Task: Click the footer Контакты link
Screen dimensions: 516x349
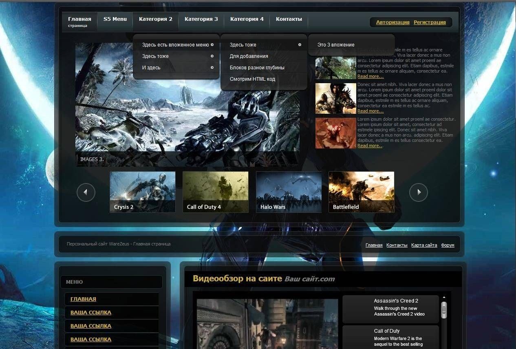Action: click(x=397, y=245)
